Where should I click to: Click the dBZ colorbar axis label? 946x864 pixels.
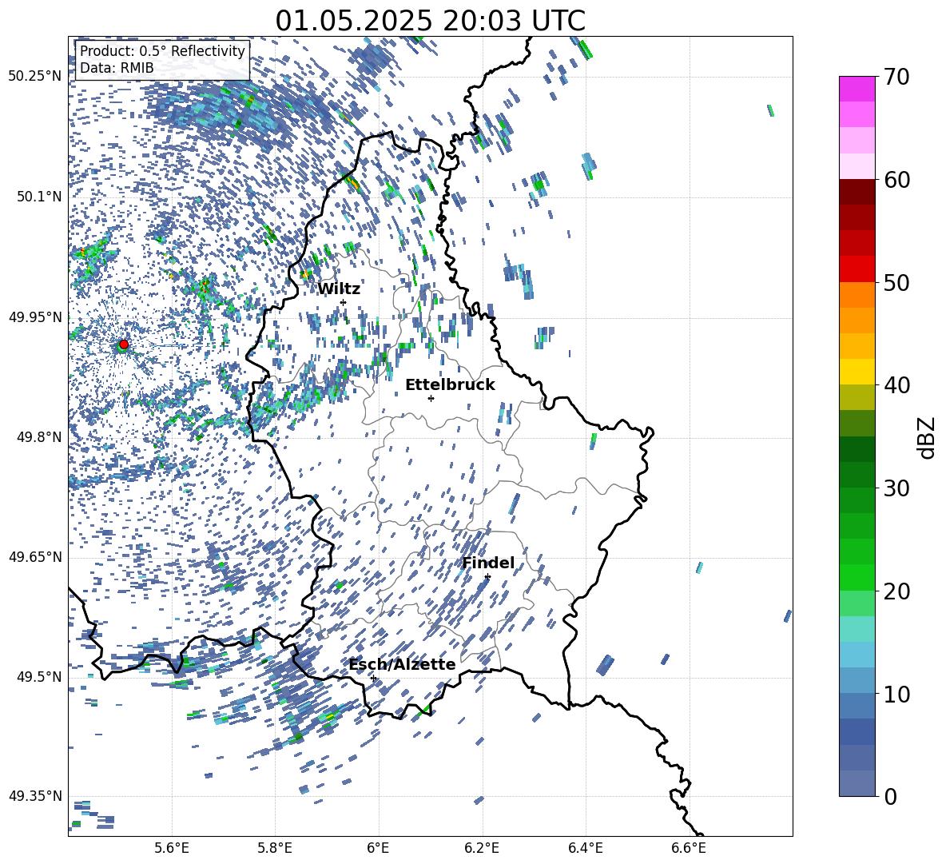928,437
